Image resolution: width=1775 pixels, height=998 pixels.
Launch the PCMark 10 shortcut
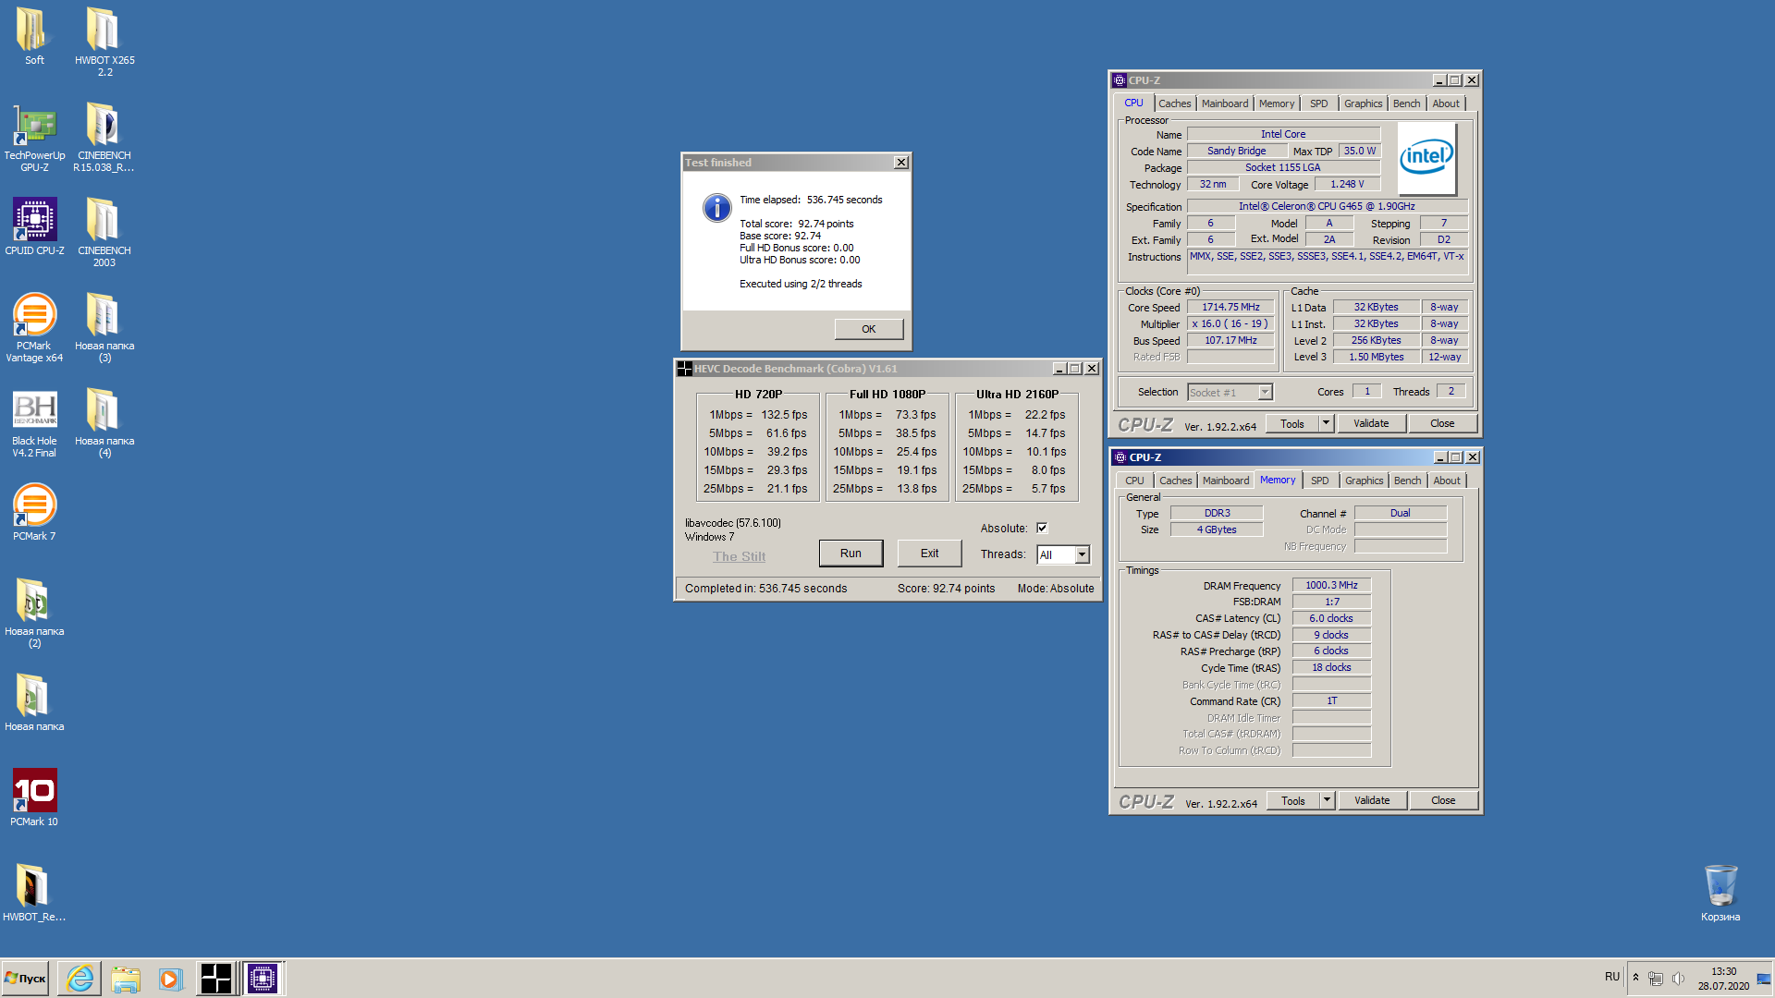point(34,797)
